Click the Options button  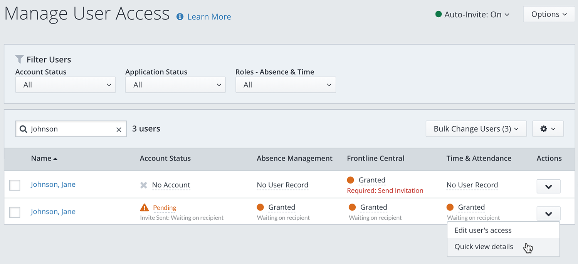tap(549, 14)
